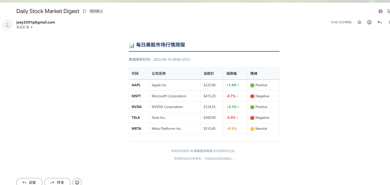Click the bar chart emoji in the report title
This screenshot has height=185, width=390.
[132, 45]
